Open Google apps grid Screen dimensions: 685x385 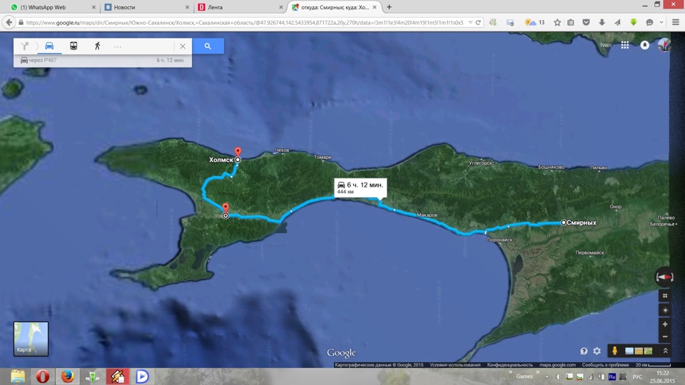625,45
